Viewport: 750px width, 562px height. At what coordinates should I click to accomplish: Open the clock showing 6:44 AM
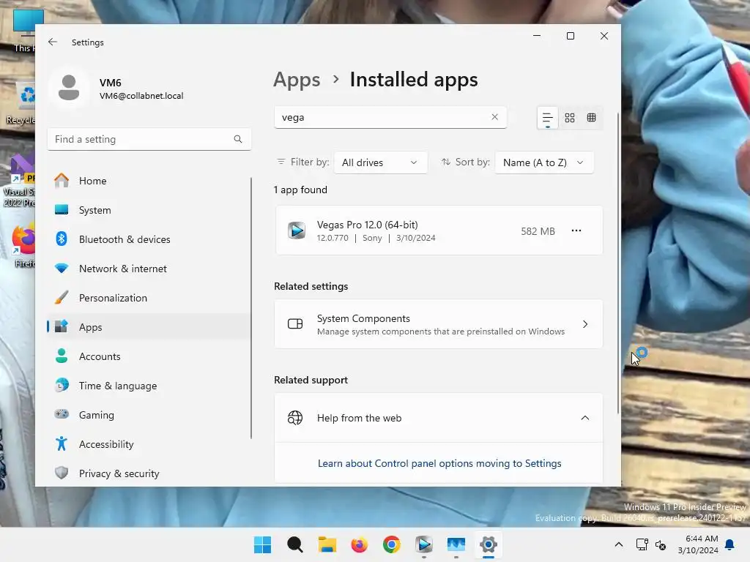point(698,544)
